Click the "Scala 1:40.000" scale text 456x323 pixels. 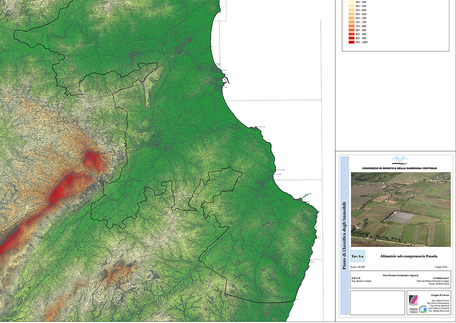(x=357, y=267)
